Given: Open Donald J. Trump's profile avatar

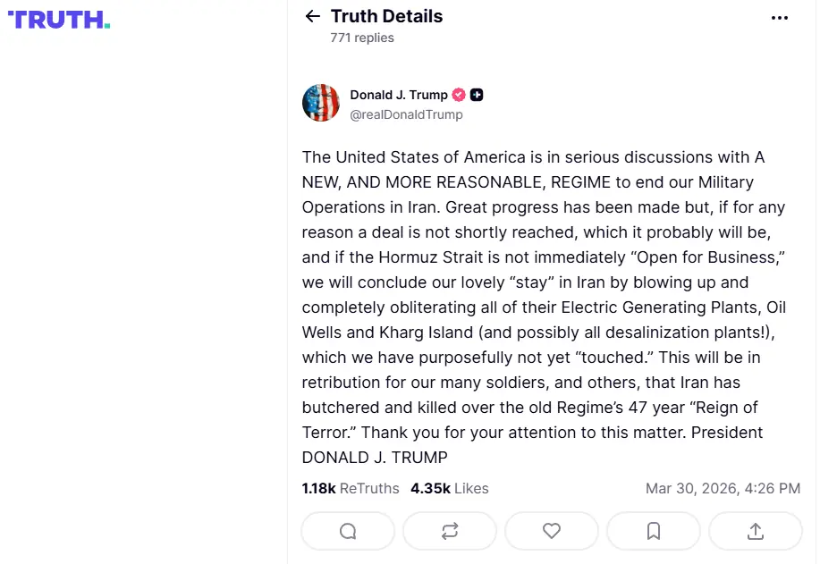Looking at the screenshot, I should point(321,104).
